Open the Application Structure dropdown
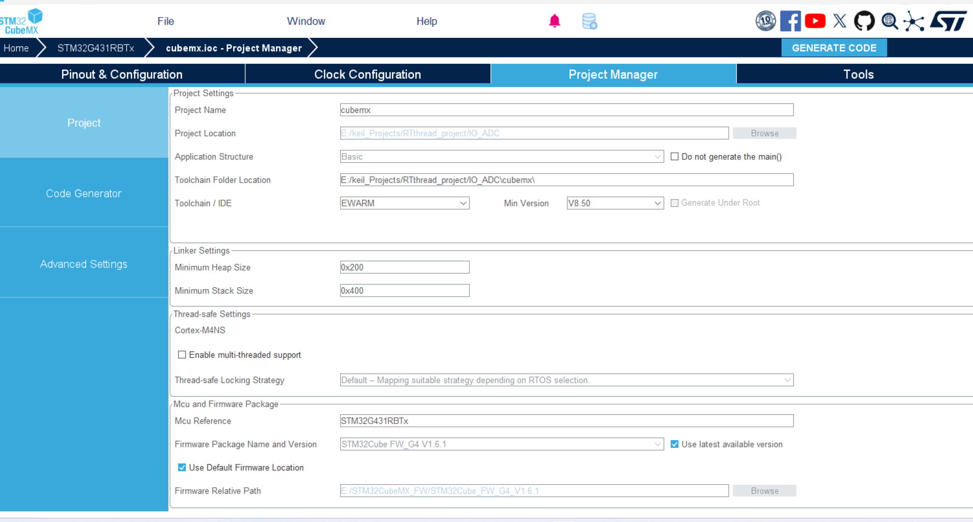This screenshot has height=522, width=973. click(502, 157)
